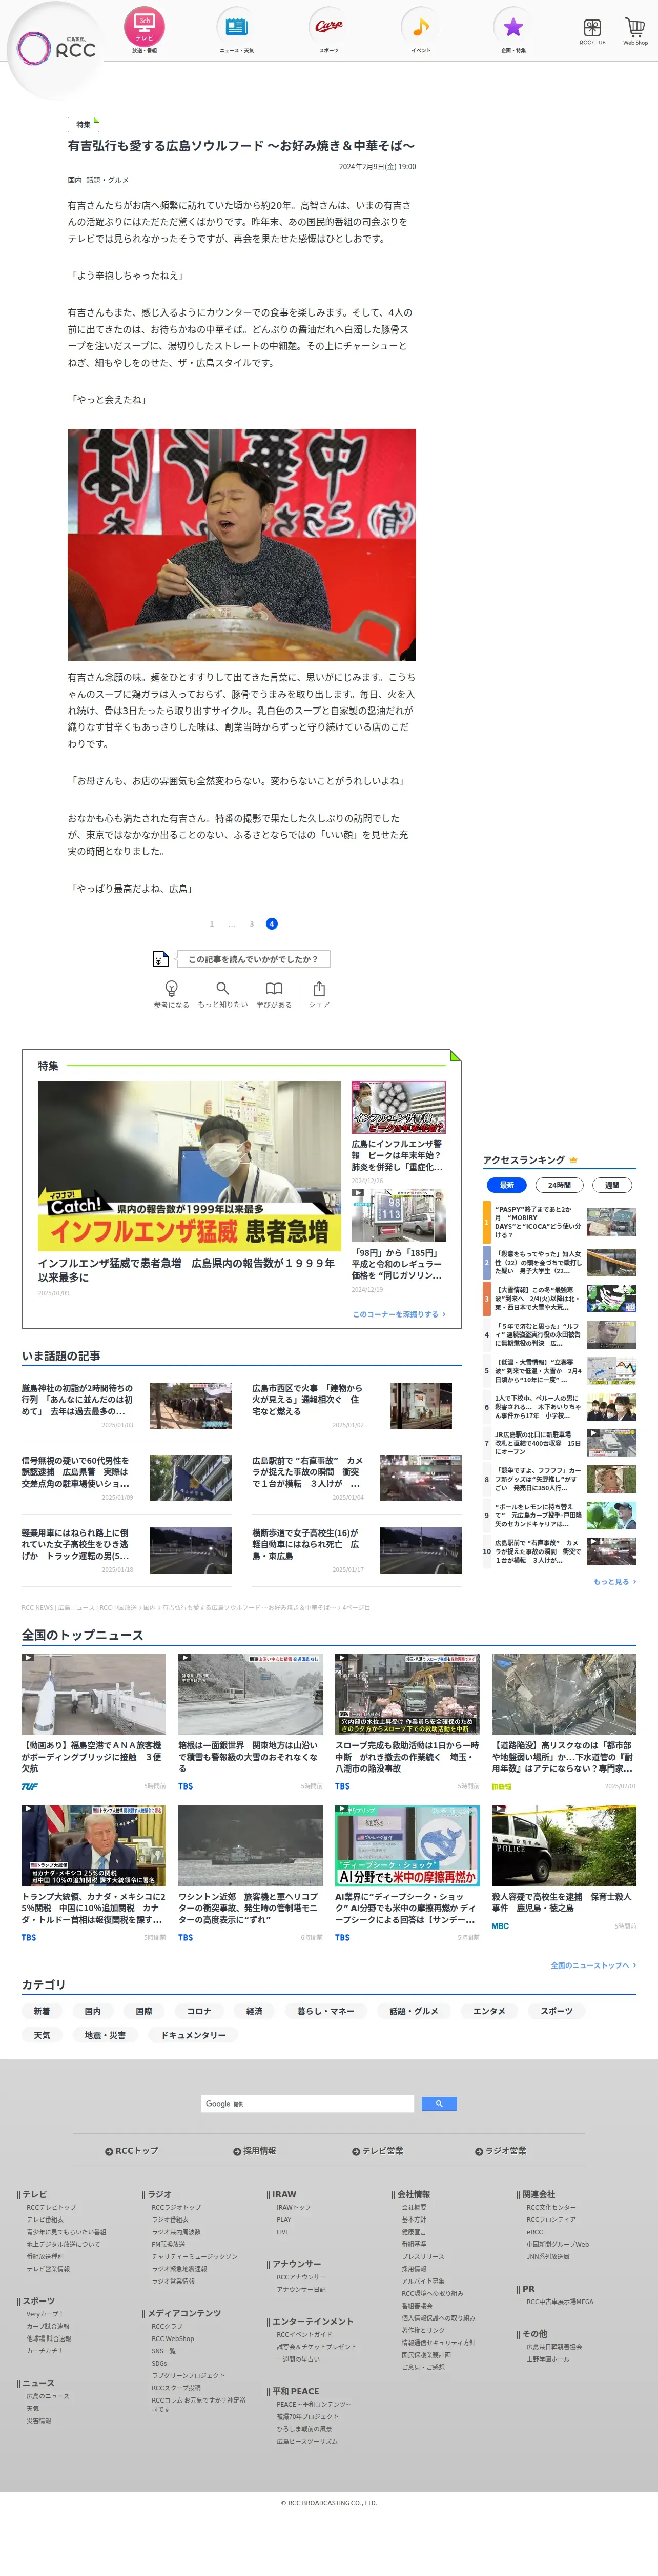The width and height of the screenshot is (658, 2576).
Task: Open the RCC CLUB gift icon
Action: click(592, 31)
